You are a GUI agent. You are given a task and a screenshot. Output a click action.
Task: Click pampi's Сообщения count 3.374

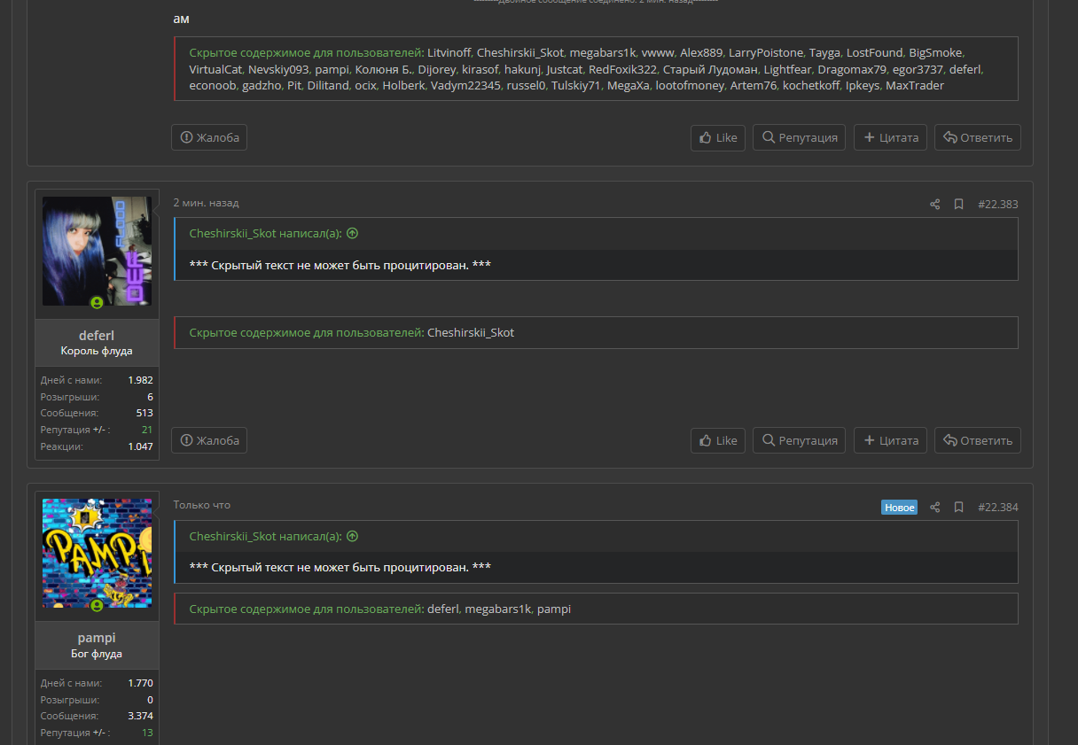coord(140,716)
